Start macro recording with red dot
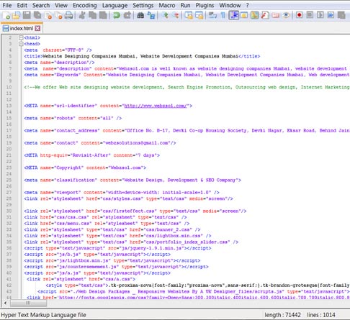350x320 pixels. 299,16
